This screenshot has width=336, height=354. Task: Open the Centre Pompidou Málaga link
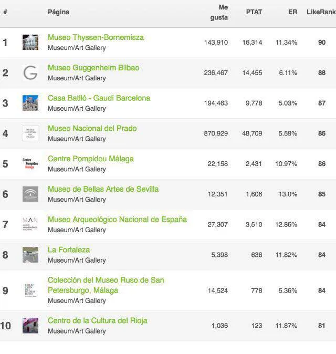pos(91,159)
